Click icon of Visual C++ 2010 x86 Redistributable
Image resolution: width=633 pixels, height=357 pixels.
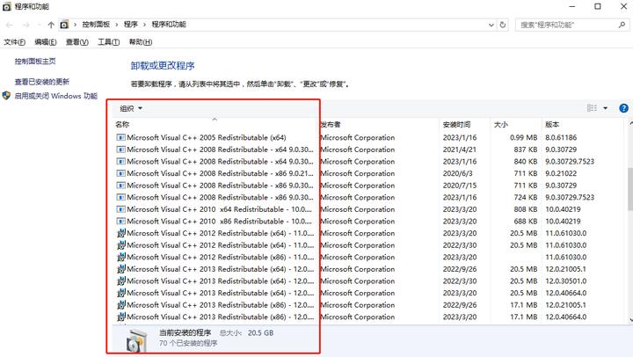(x=120, y=222)
